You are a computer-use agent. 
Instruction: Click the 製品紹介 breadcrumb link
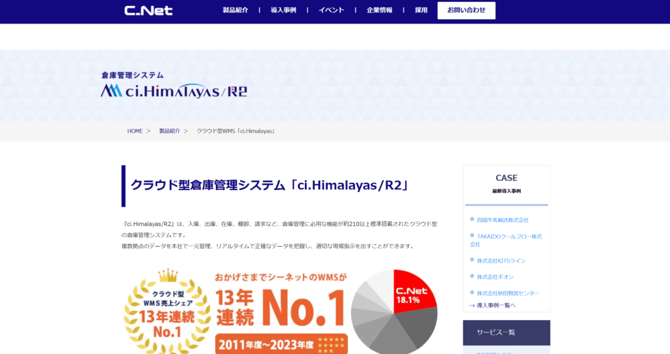169,131
